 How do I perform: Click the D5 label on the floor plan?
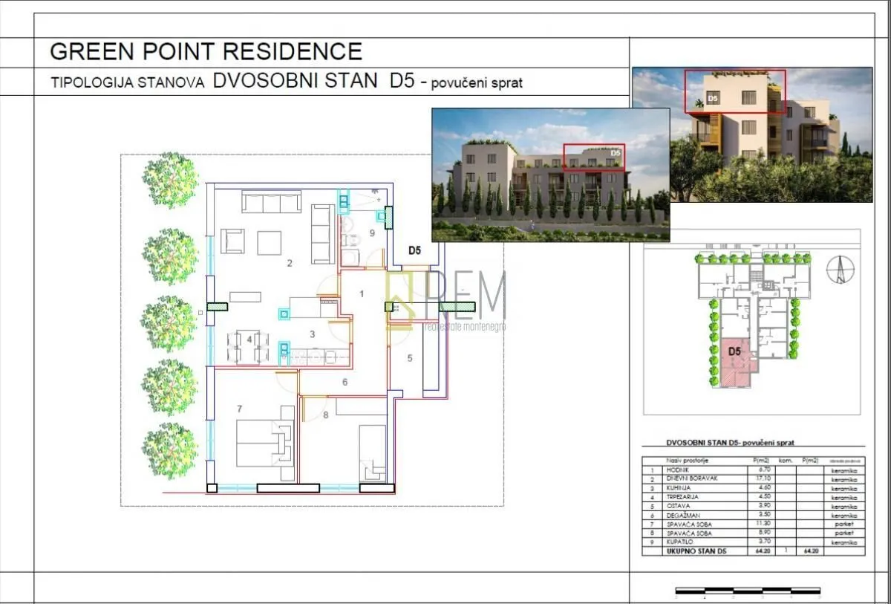coord(414,250)
